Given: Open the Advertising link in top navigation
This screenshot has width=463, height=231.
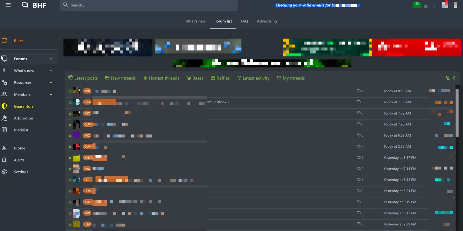Looking at the screenshot, I should (267, 21).
